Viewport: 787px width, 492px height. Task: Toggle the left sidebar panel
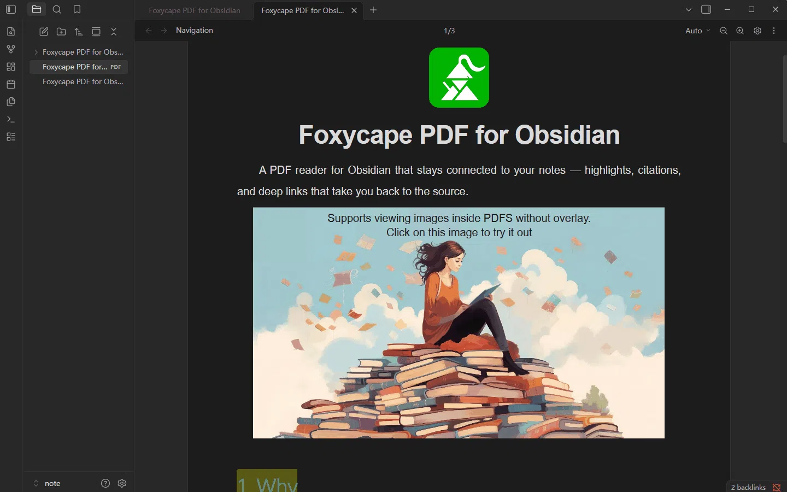[x=11, y=9]
